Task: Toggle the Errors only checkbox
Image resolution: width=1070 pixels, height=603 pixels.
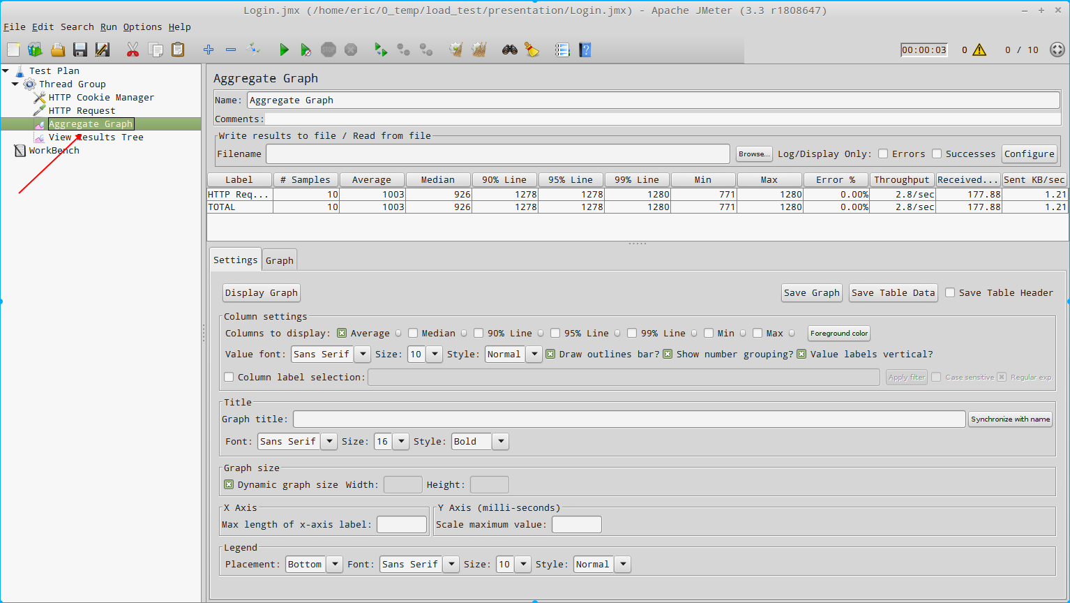Action: pos(883,154)
